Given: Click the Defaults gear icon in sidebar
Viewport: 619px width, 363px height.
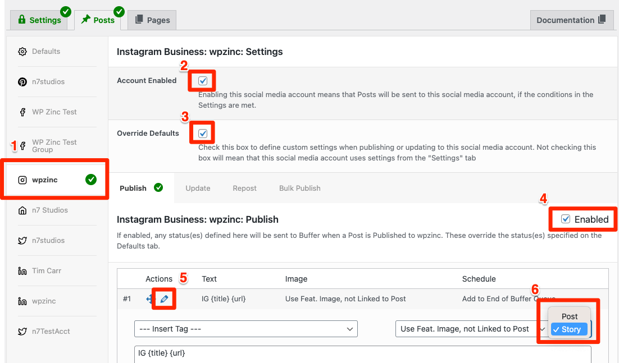Looking at the screenshot, I should [22, 52].
